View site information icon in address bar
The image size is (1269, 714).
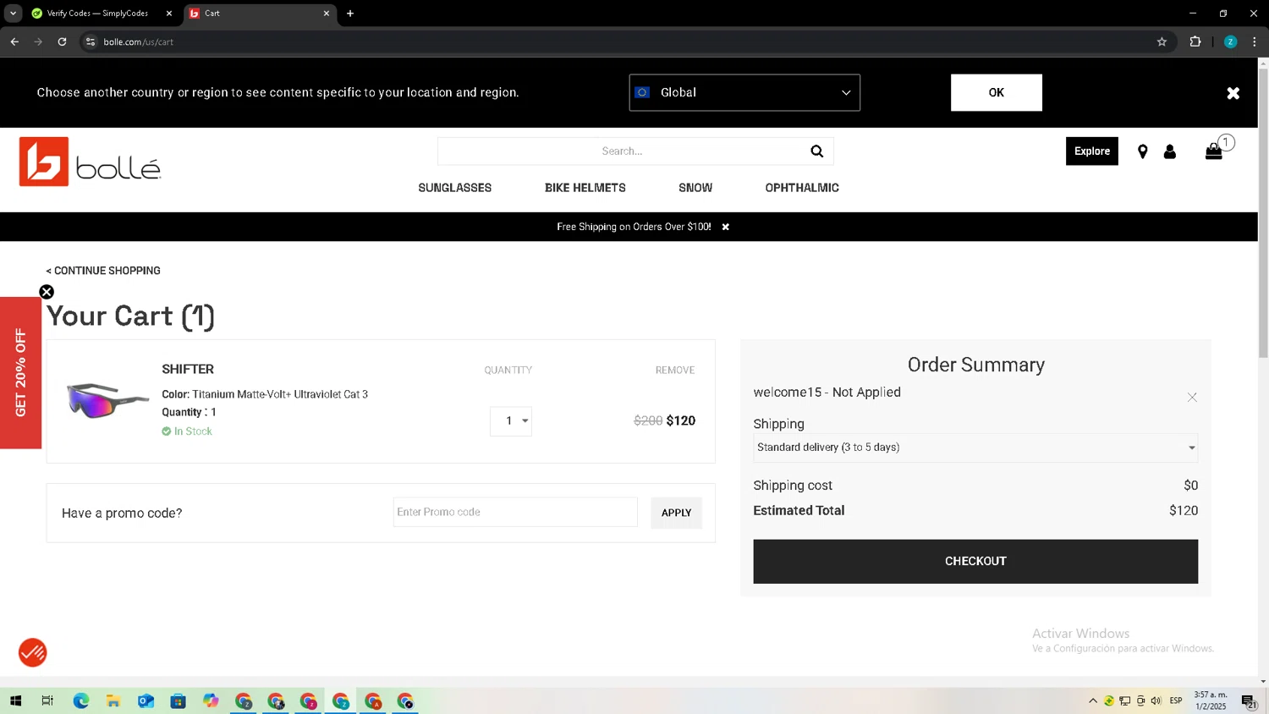pyautogui.click(x=91, y=41)
